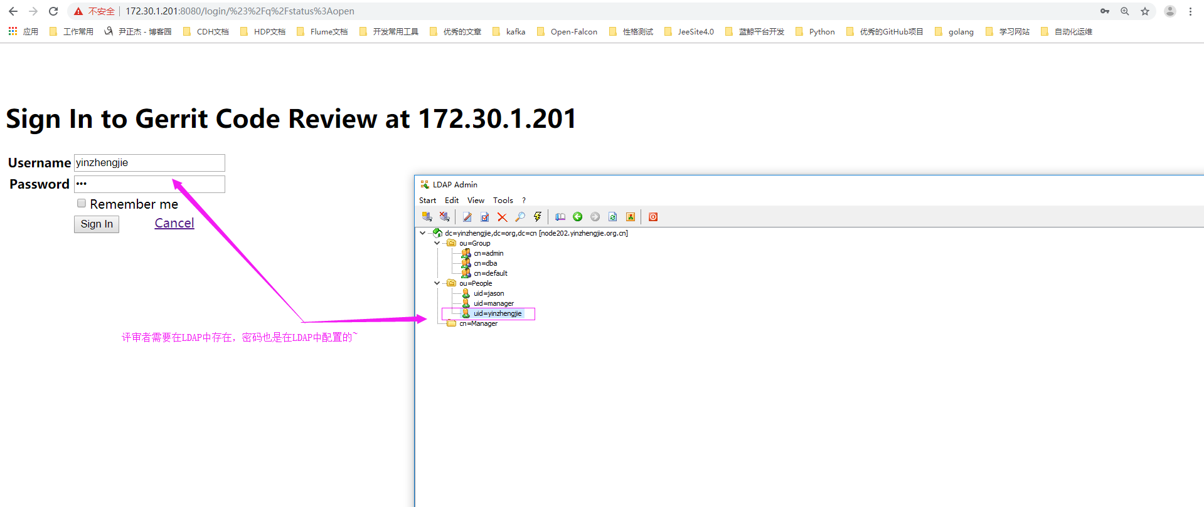Screen dimensions: 1204x507
Task: Open the kafka bookmark folder
Action: pos(509,31)
